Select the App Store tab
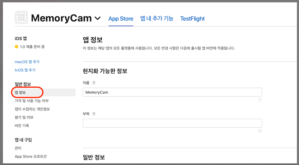The width and height of the screenshot is (299, 165). 121,19
